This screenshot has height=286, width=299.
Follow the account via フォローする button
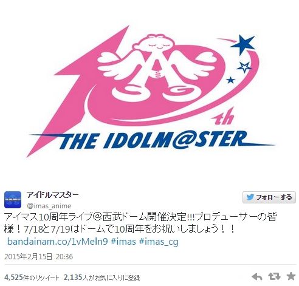[269, 197]
